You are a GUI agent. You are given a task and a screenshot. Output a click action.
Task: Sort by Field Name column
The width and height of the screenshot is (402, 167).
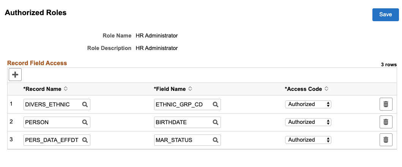pyautogui.click(x=190, y=89)
